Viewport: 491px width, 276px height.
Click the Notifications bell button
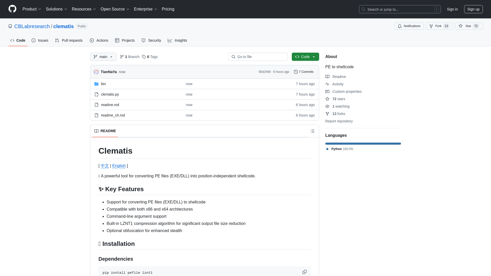coord(409,26)
